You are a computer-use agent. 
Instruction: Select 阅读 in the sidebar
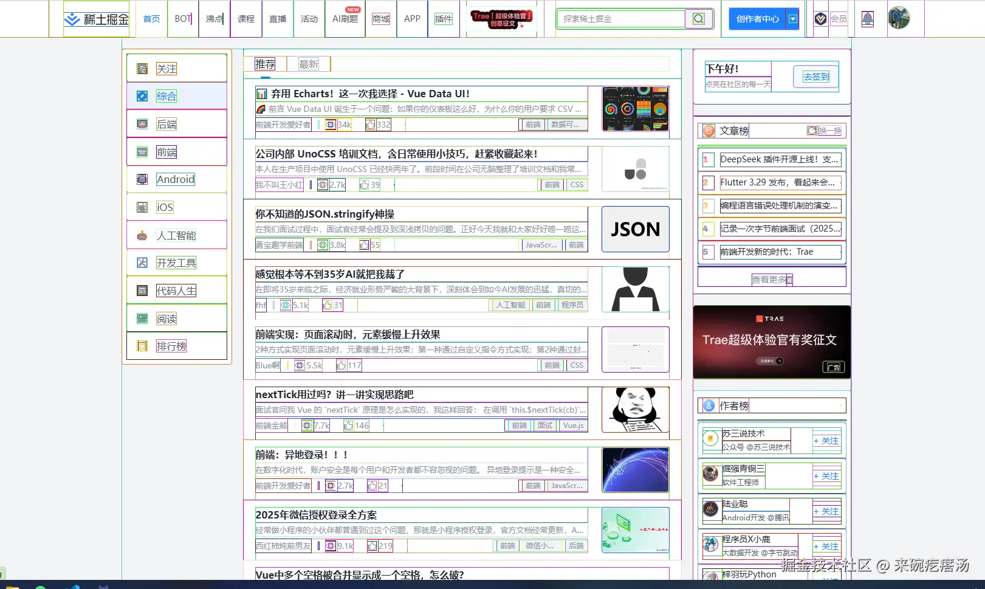click(176, 319)
